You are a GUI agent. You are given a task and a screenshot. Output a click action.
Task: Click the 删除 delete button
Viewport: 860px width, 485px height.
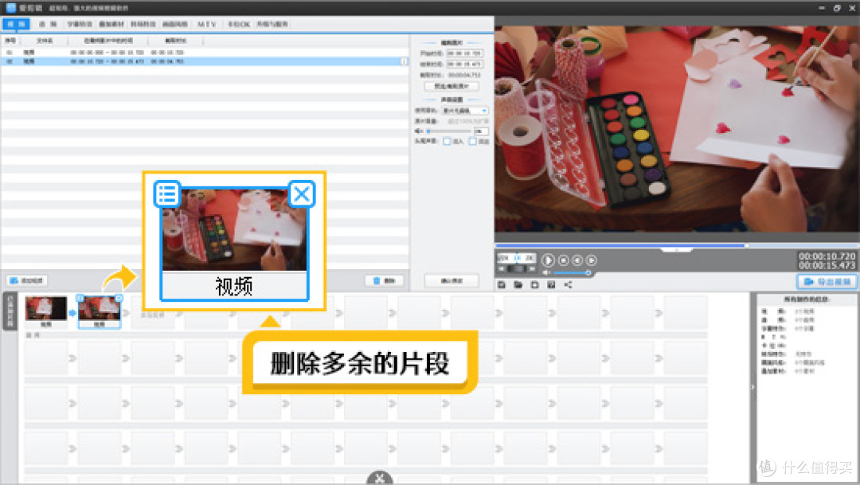point(384,280)
